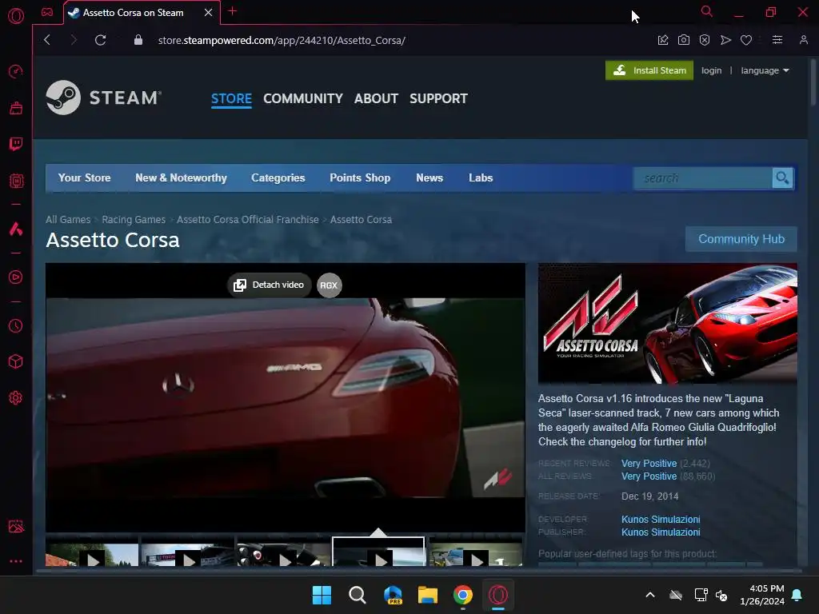Open New & Noteworthy menu

(x=181, y=178)
